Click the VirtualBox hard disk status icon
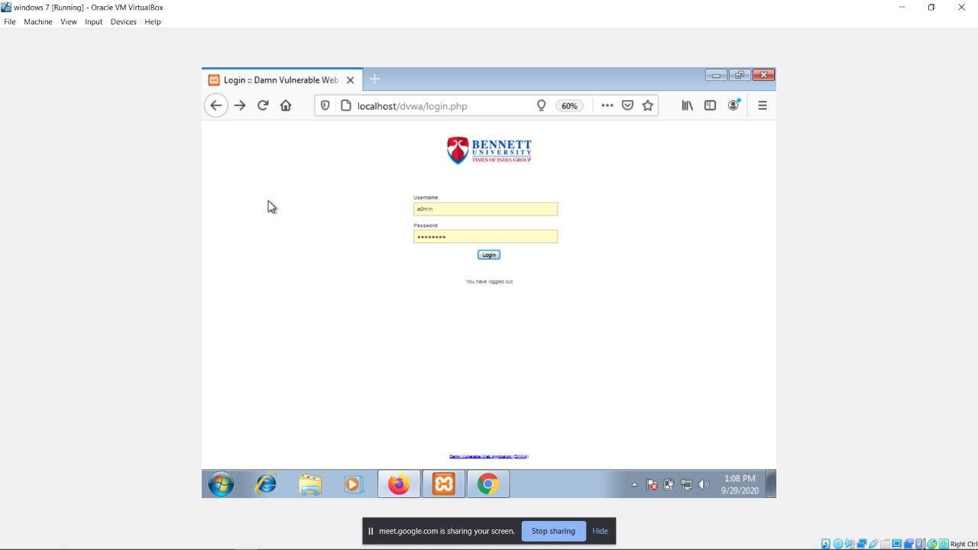Screen dimensions: 978x550 (x=826, y=544)
